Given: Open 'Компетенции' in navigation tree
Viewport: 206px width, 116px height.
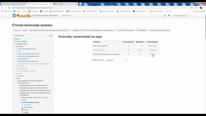Looking at the screenshot, I should click(x=28, y=107).
